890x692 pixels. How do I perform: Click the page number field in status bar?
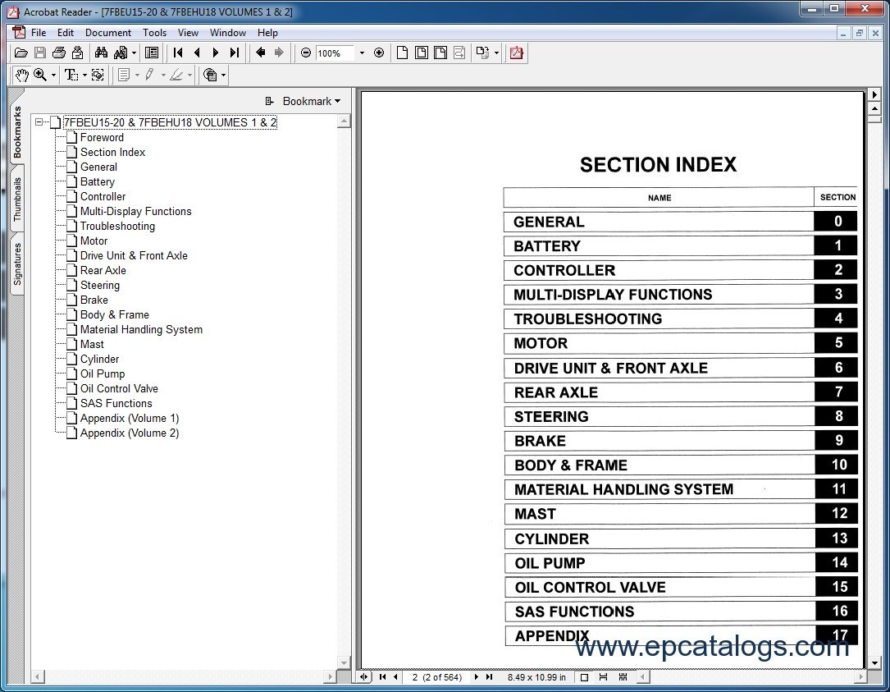(436, 677)
